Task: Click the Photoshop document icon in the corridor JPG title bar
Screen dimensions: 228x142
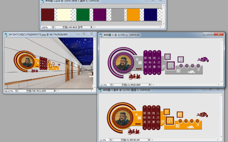Action: click(6, 34)
